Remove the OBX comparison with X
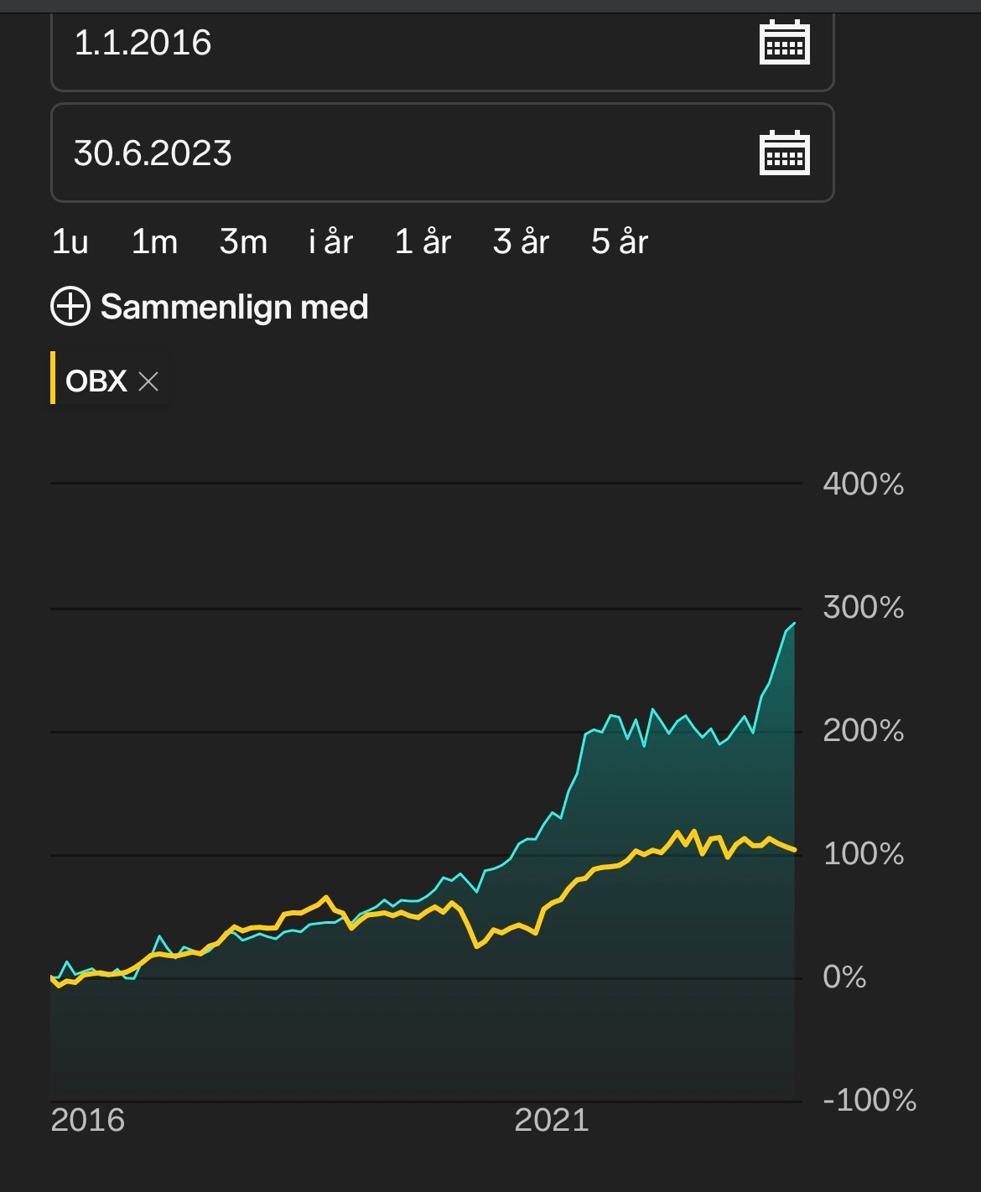Image resolution: width=981 pixels, height=1192 pixels. point(148,381)
